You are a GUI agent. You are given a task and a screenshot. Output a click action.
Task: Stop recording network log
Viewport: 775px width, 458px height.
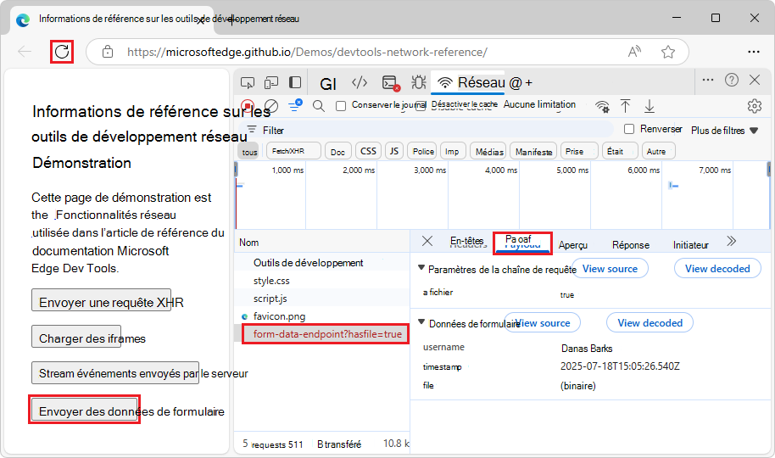(248, 105)
